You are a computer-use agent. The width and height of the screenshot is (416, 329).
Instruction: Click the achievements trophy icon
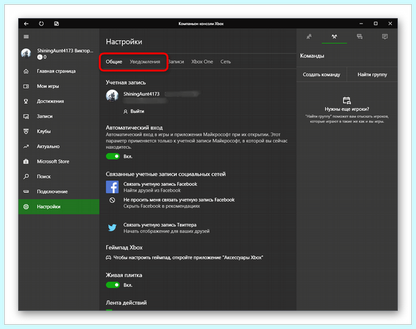coord(26,101)
